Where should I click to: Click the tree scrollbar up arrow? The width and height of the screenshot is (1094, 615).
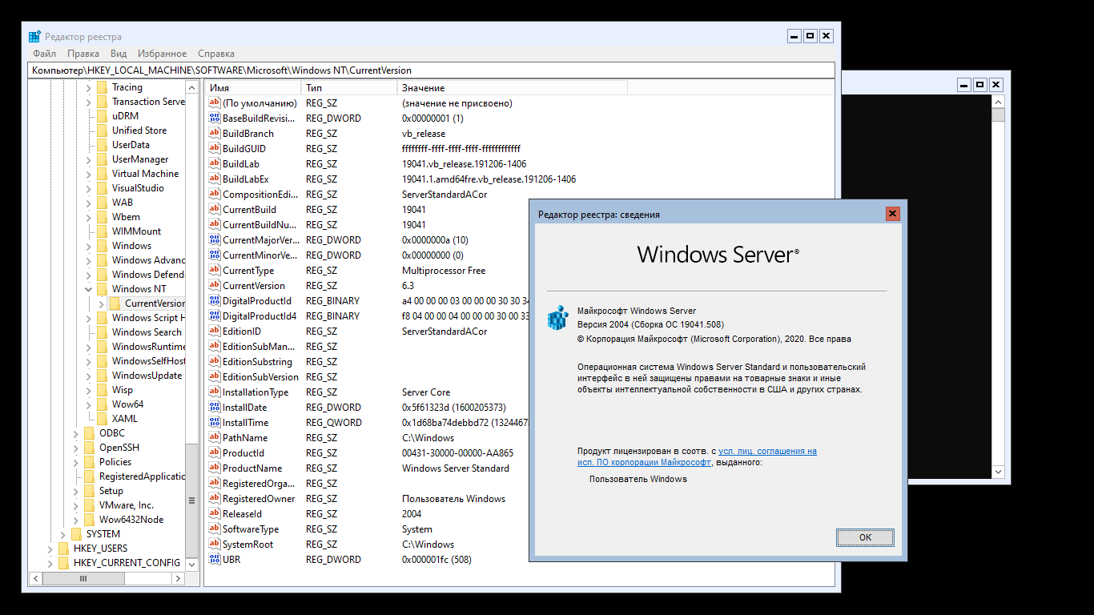pyautogui.click(x=191, y=86)
